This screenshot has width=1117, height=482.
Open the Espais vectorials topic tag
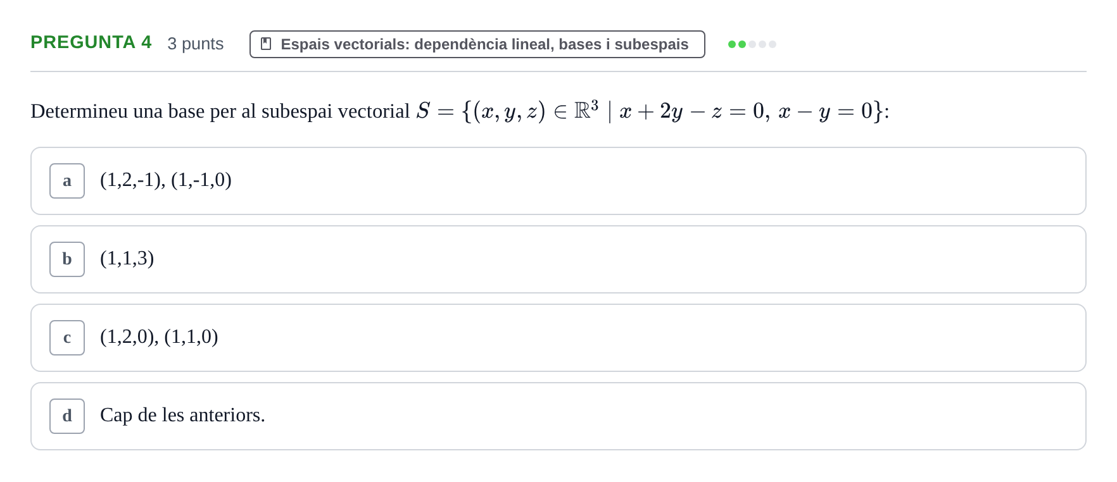click(x=477, y=44)
